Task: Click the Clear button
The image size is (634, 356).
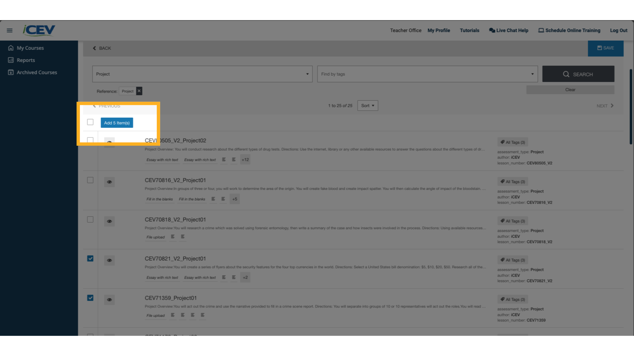Action: coord(570,90)
